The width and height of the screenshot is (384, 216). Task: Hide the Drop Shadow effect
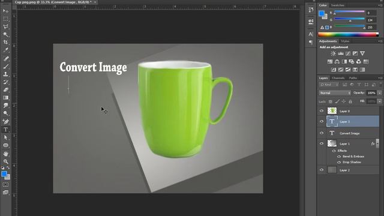[x=339, y=162]
